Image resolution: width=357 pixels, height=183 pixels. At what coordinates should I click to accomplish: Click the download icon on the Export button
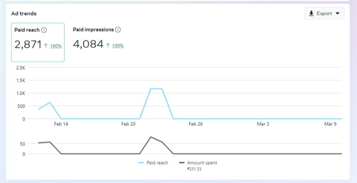point(311,14)
